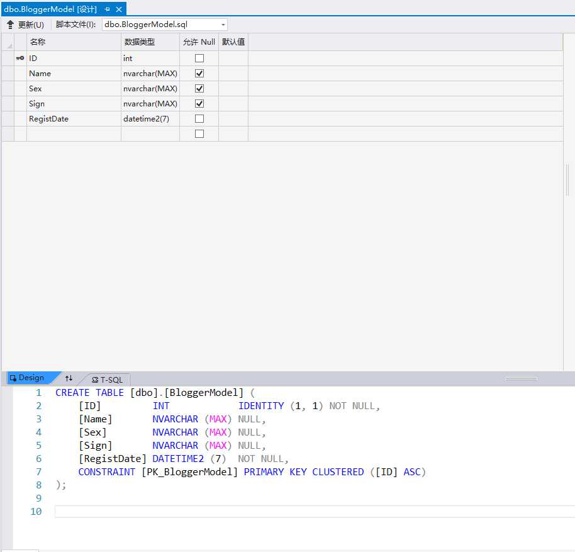This screenshot has width=575, height=552.
Task: Click the splitter grip above T-SQL pane
Action: 521,378
